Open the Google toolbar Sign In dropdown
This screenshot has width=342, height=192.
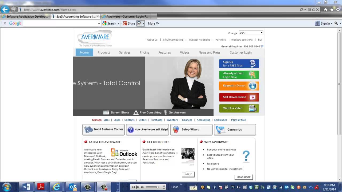point(324,23)
